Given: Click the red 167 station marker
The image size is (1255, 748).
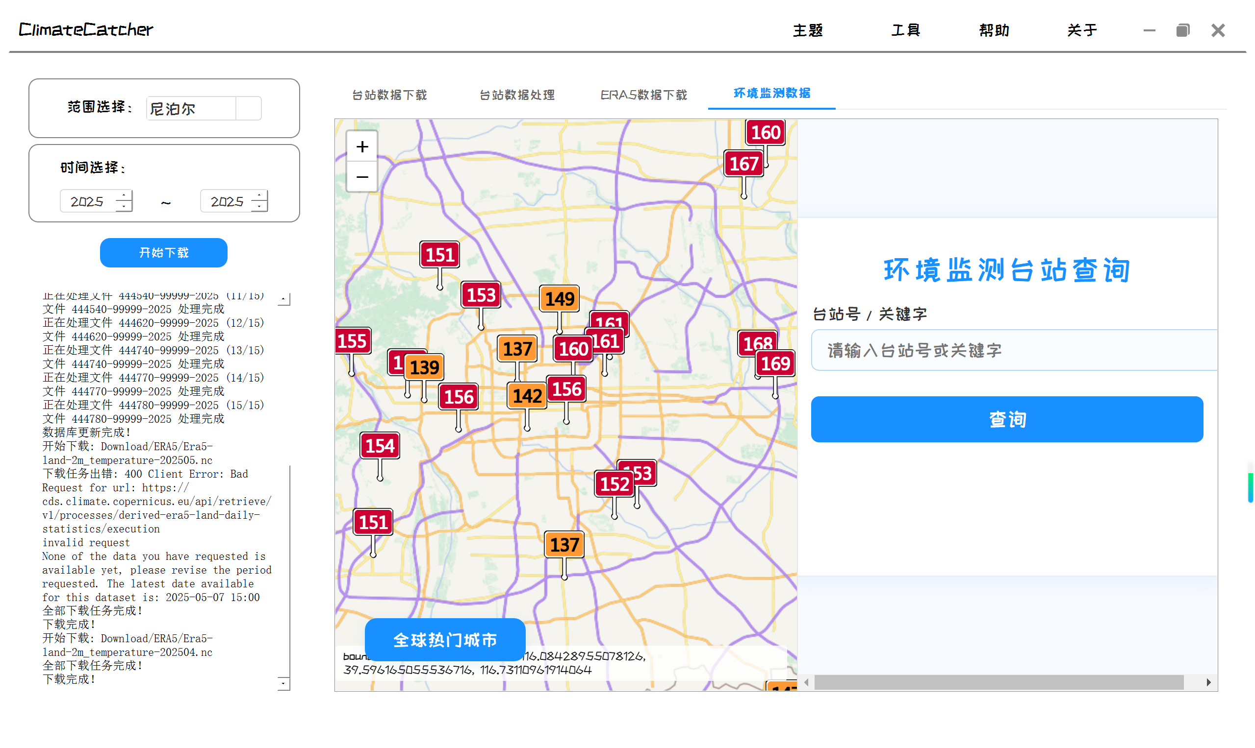Looking at the screenshot, I should [x=743, y=164].
